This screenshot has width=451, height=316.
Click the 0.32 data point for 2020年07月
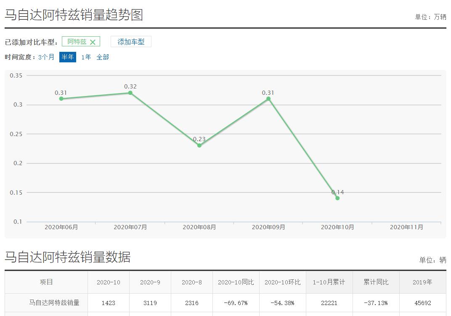coord(131,93)
